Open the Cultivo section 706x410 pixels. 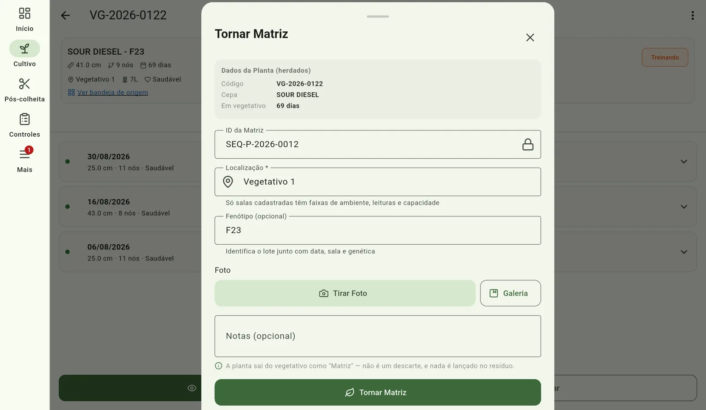pyautogui.click(x=25, y=55)
